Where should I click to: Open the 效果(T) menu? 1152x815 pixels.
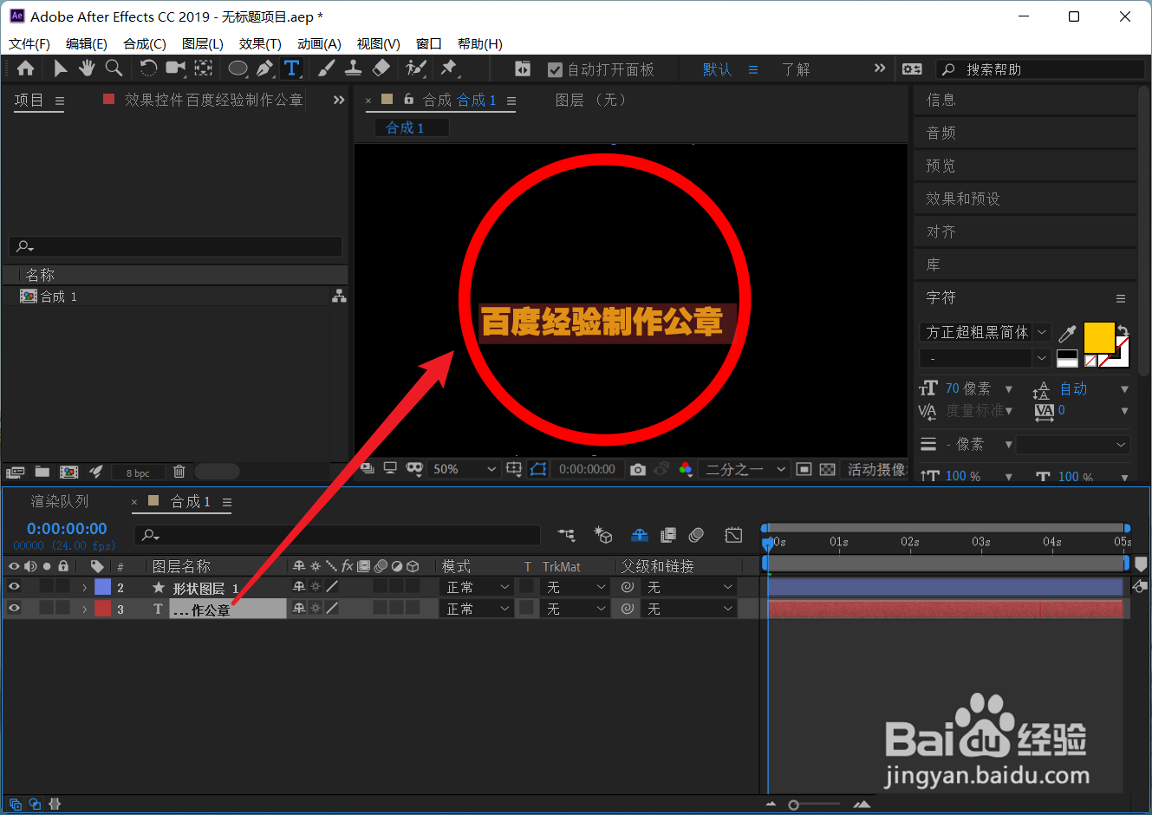tap(260, 43)
